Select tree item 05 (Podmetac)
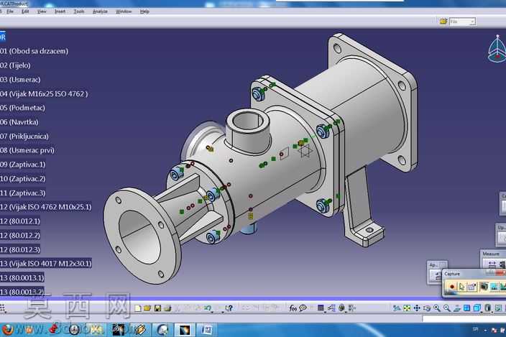Viewport: 506px width, 337px height. pos(22,108)
